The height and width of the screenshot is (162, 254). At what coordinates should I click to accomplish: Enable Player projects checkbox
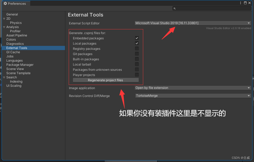point(137,75)
